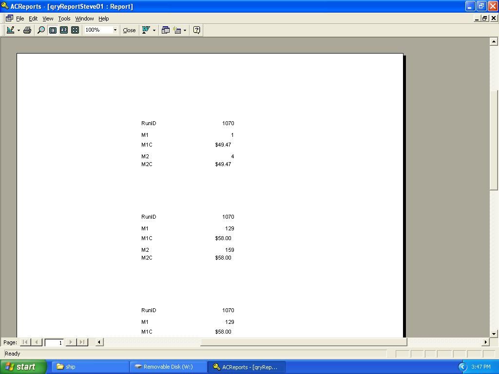Open the Tools menu
Image resolution: width=499 pixels, height=374 pixels.
pos(64,19)
